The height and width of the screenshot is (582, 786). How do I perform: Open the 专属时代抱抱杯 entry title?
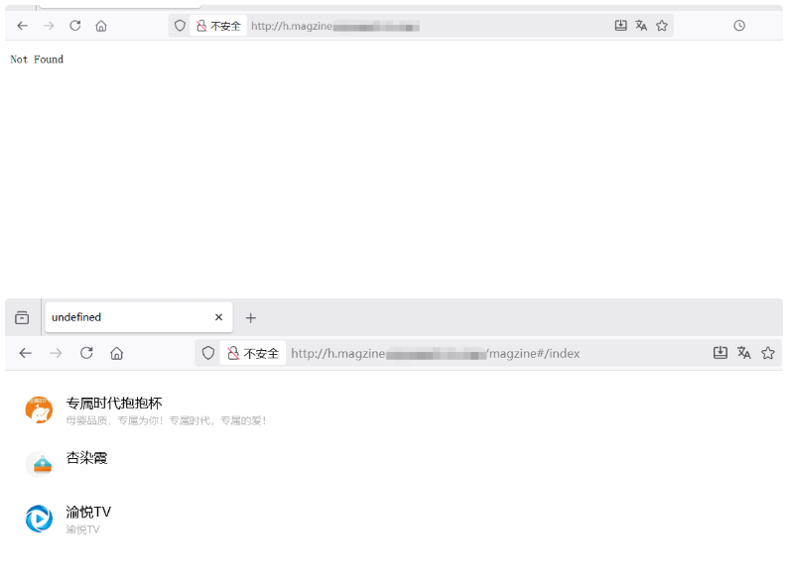click(114, 404)
